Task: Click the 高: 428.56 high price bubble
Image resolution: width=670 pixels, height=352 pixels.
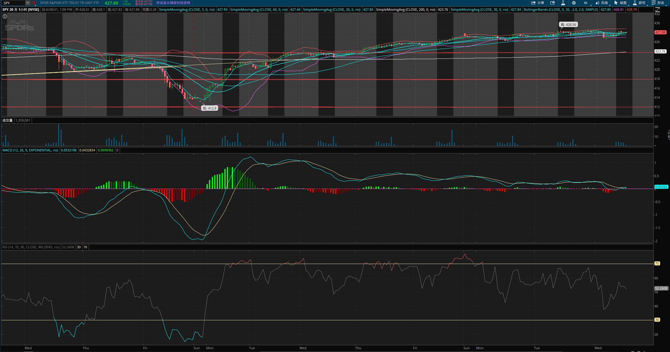Action: click(x=568, y=25)
